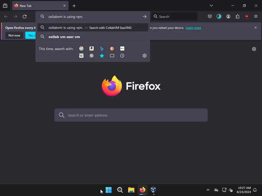262x196 pixels.
Task: Search this time with Wikipedia
Action: 81,56
